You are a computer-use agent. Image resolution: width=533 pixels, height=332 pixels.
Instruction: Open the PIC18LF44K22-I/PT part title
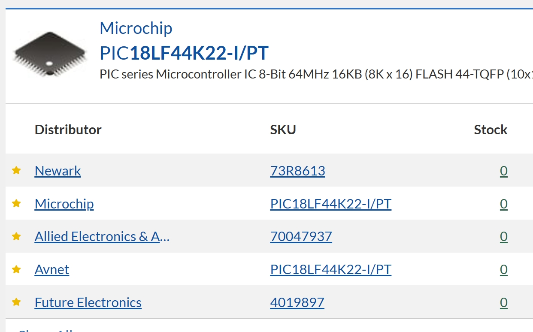[184, 53]
